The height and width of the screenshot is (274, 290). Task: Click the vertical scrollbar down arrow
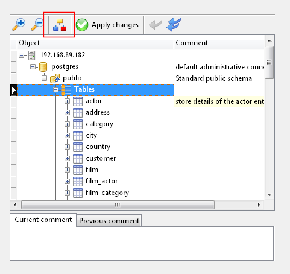click(x=270, y=195)
